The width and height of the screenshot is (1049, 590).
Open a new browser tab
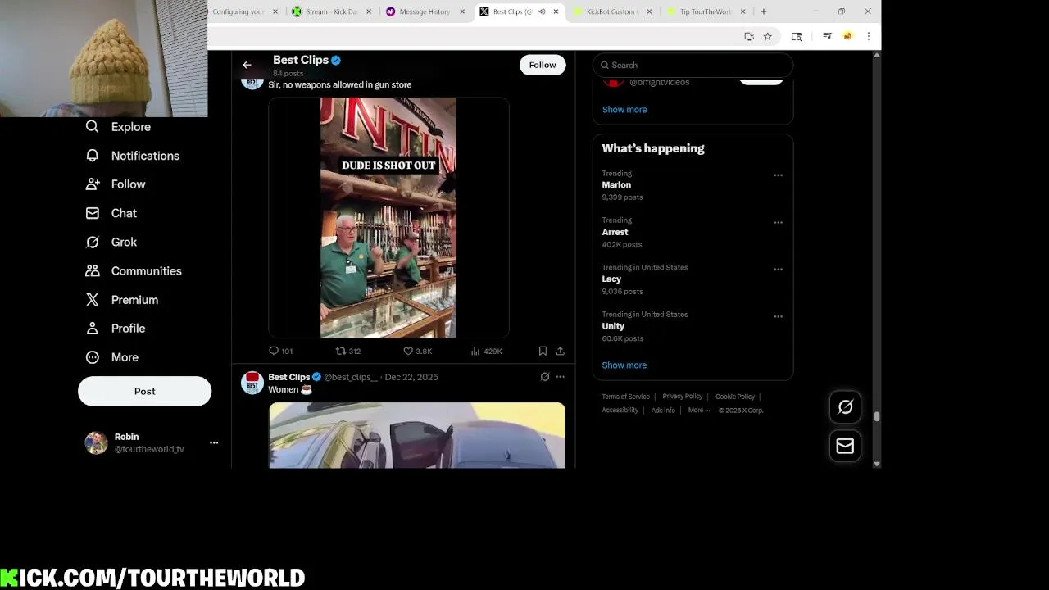pyautogui.click(x=764, y=11)
